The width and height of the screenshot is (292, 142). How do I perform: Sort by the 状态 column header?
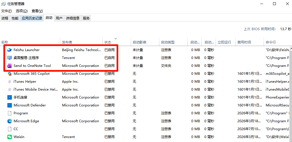tap(117, 42)
